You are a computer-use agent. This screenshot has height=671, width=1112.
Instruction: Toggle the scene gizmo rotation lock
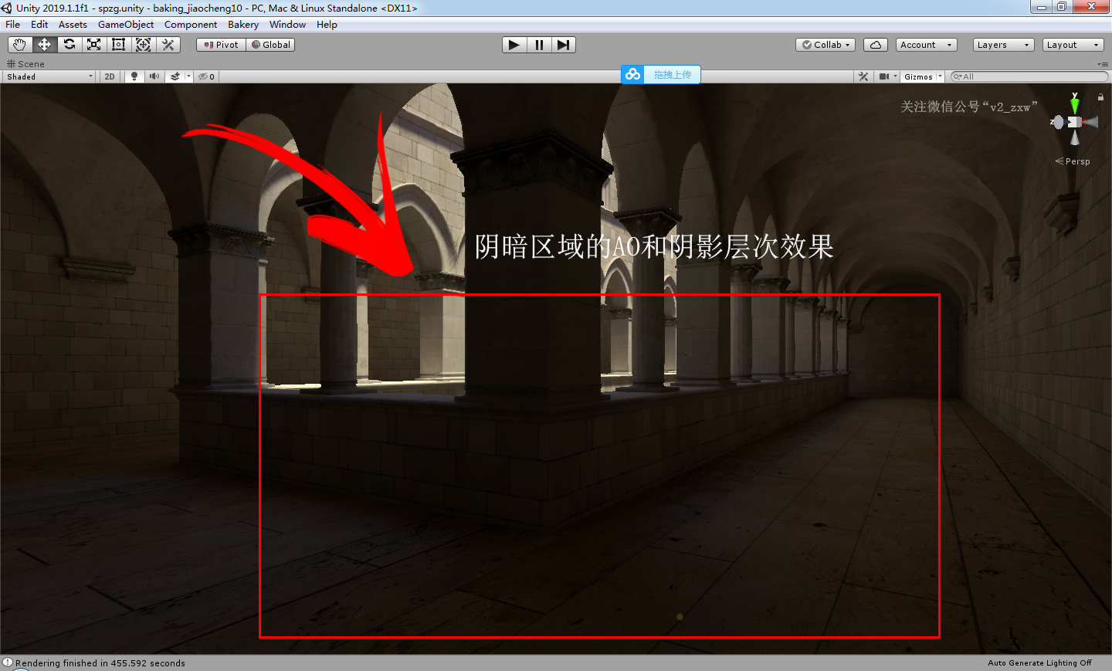(x=1100, y=97)
